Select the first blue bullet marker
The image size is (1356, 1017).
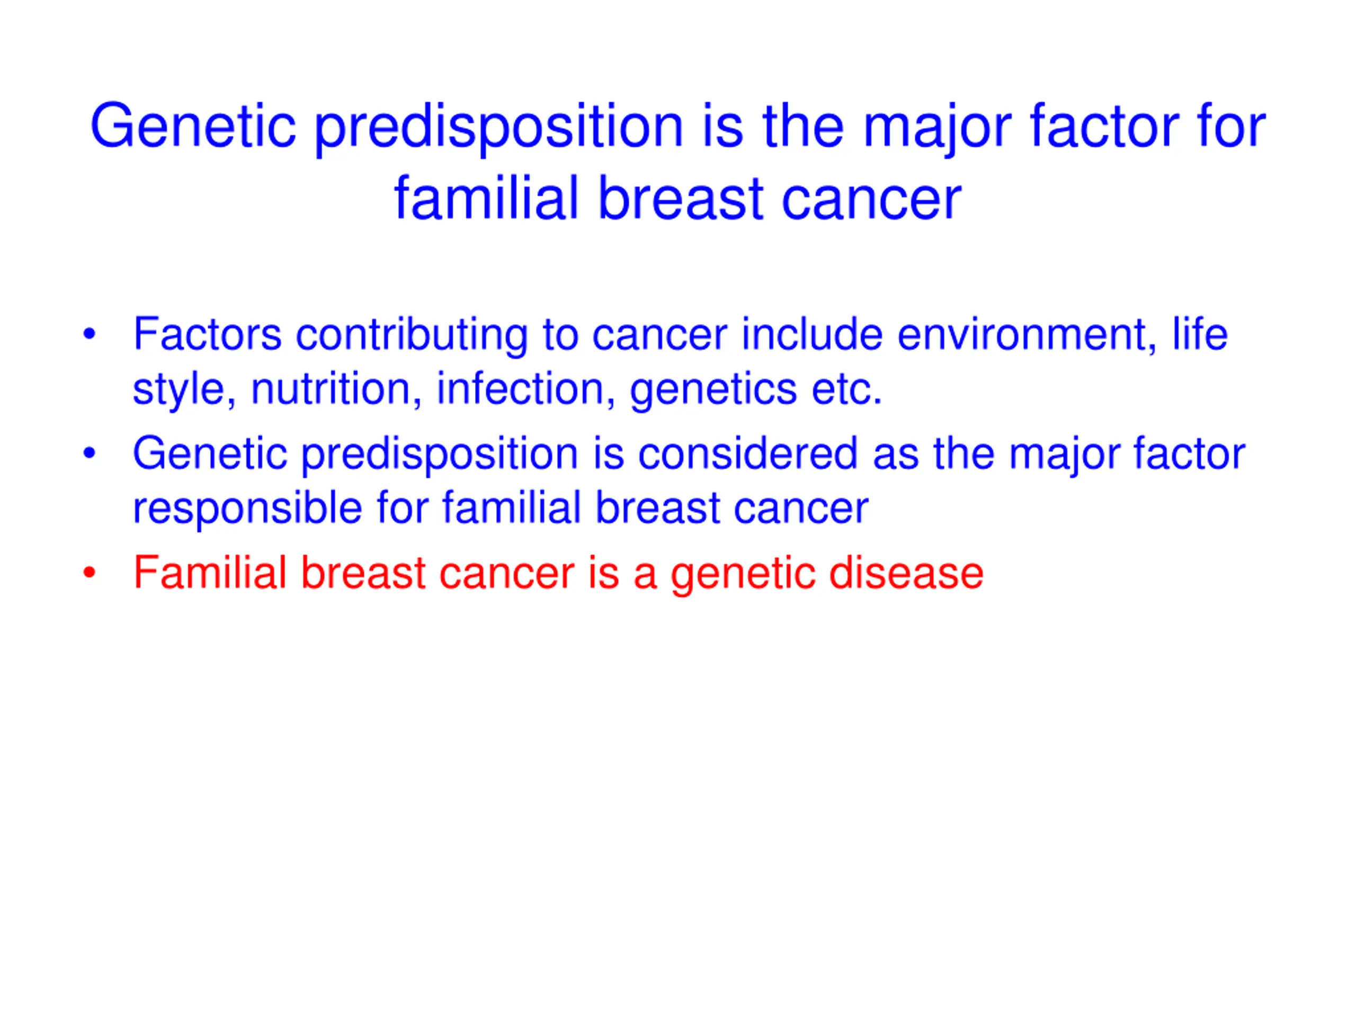pyautogui.click(x=90, y=335)
